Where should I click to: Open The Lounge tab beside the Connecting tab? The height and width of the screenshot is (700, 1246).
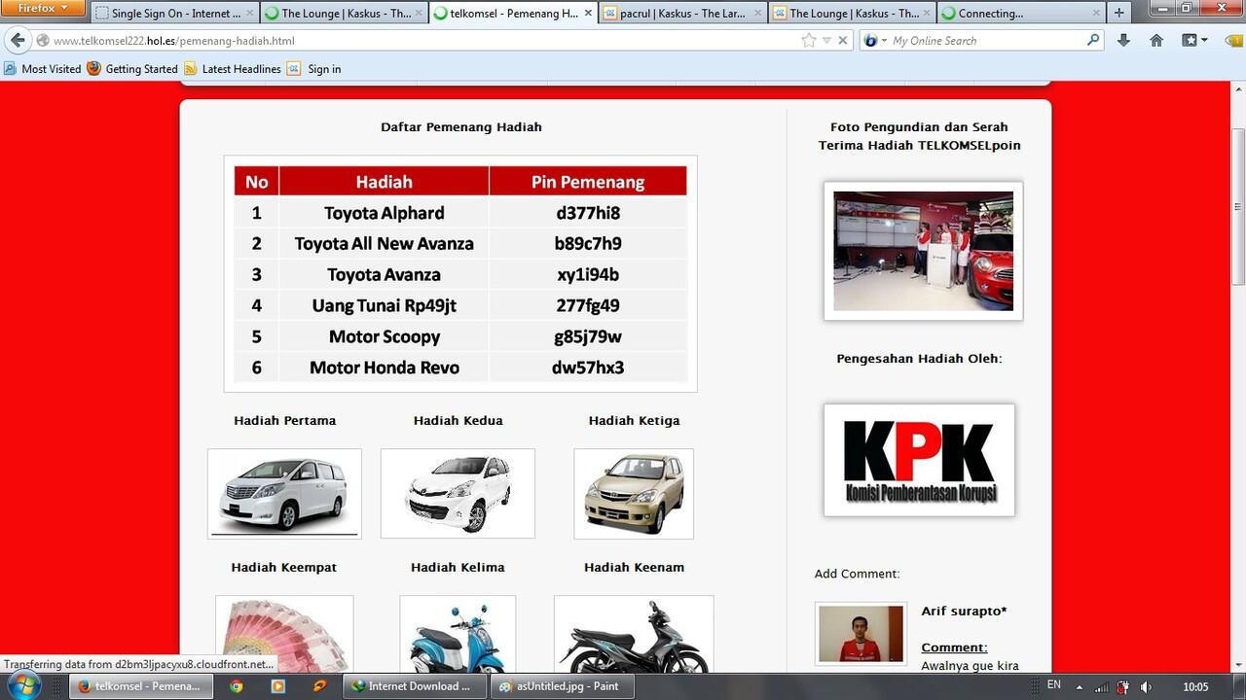pos(852,14)
